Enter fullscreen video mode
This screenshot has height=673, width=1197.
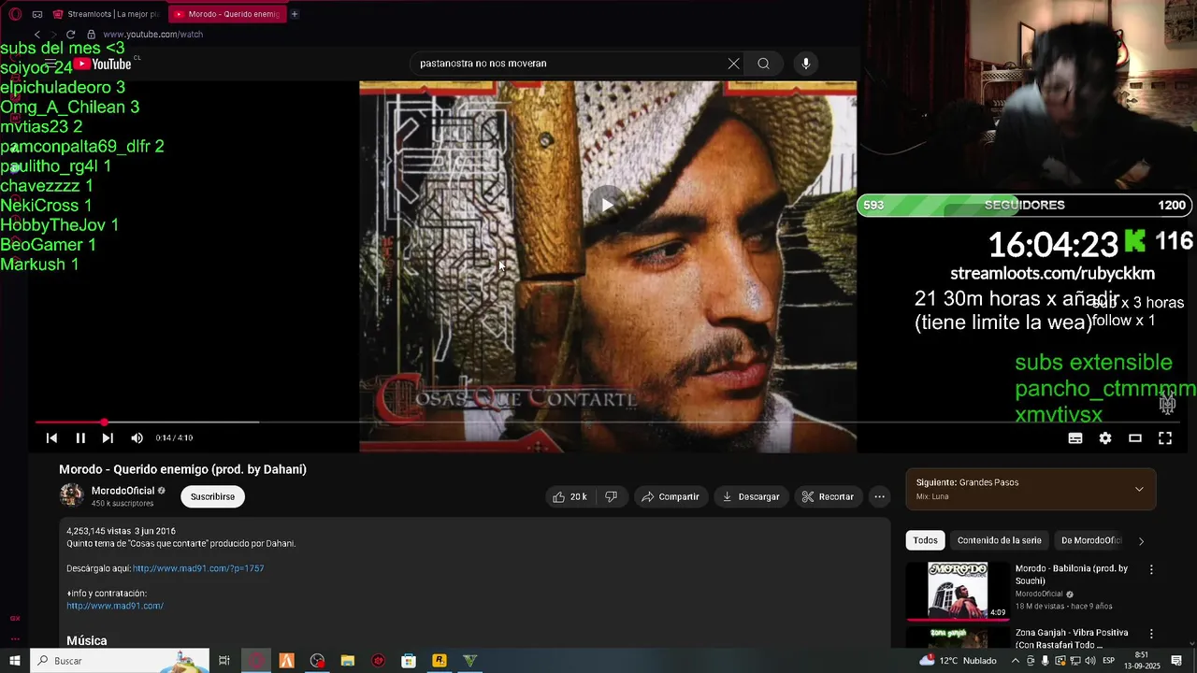click(x=1165, y=437)
